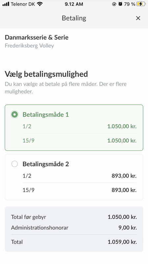Close the Betaling payment screen
Image resolution: width=148 pixels, height=264 pixels.
click(138, 18)
